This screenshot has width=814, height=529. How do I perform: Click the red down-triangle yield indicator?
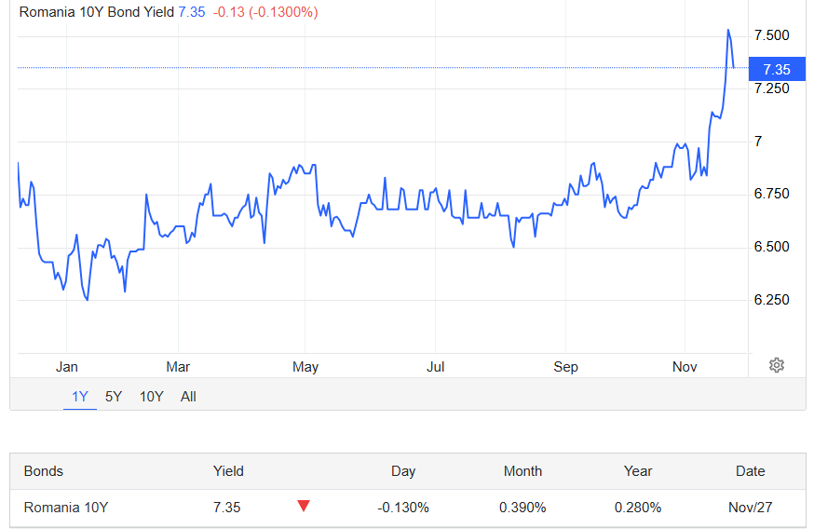pos(304,506)
